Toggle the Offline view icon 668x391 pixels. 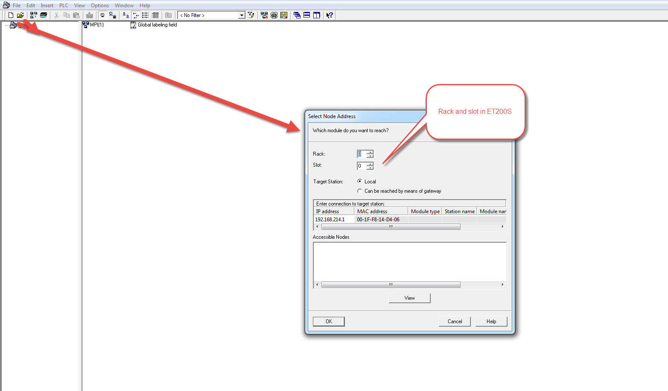(x=113, y=15)
